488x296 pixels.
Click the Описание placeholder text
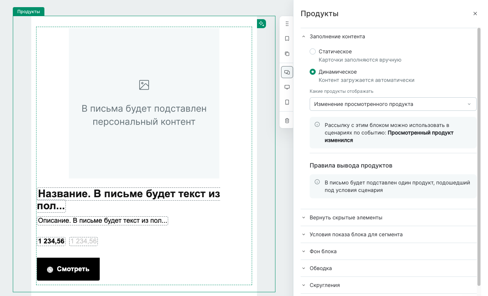pos(102,220)
